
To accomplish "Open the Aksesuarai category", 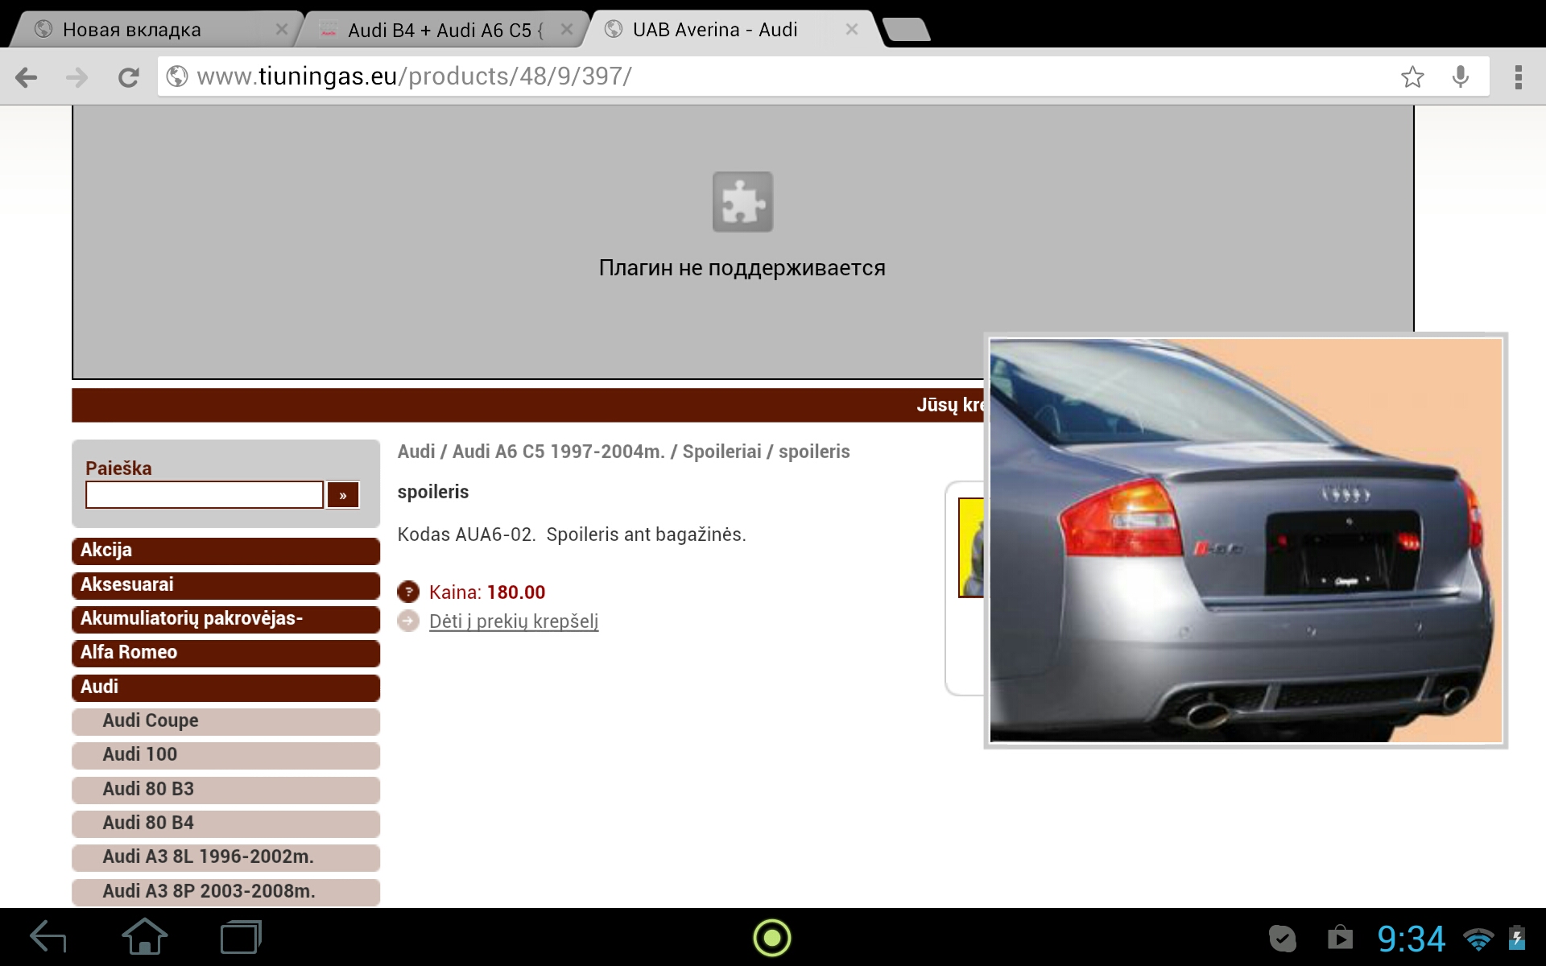I will pyautogui.click(x=225, y=585).
